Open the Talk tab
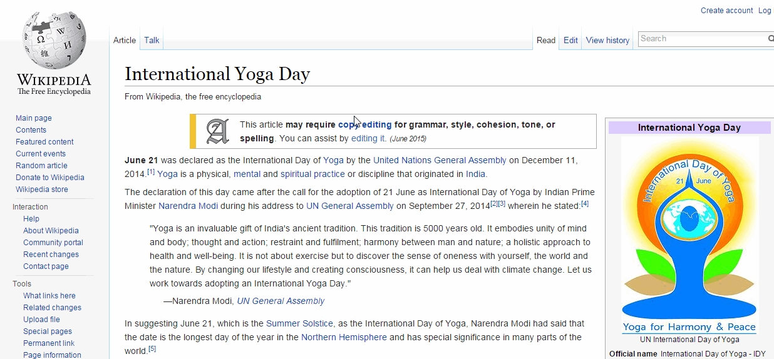The width and height of the screenshot is (774, 359). 152,40
